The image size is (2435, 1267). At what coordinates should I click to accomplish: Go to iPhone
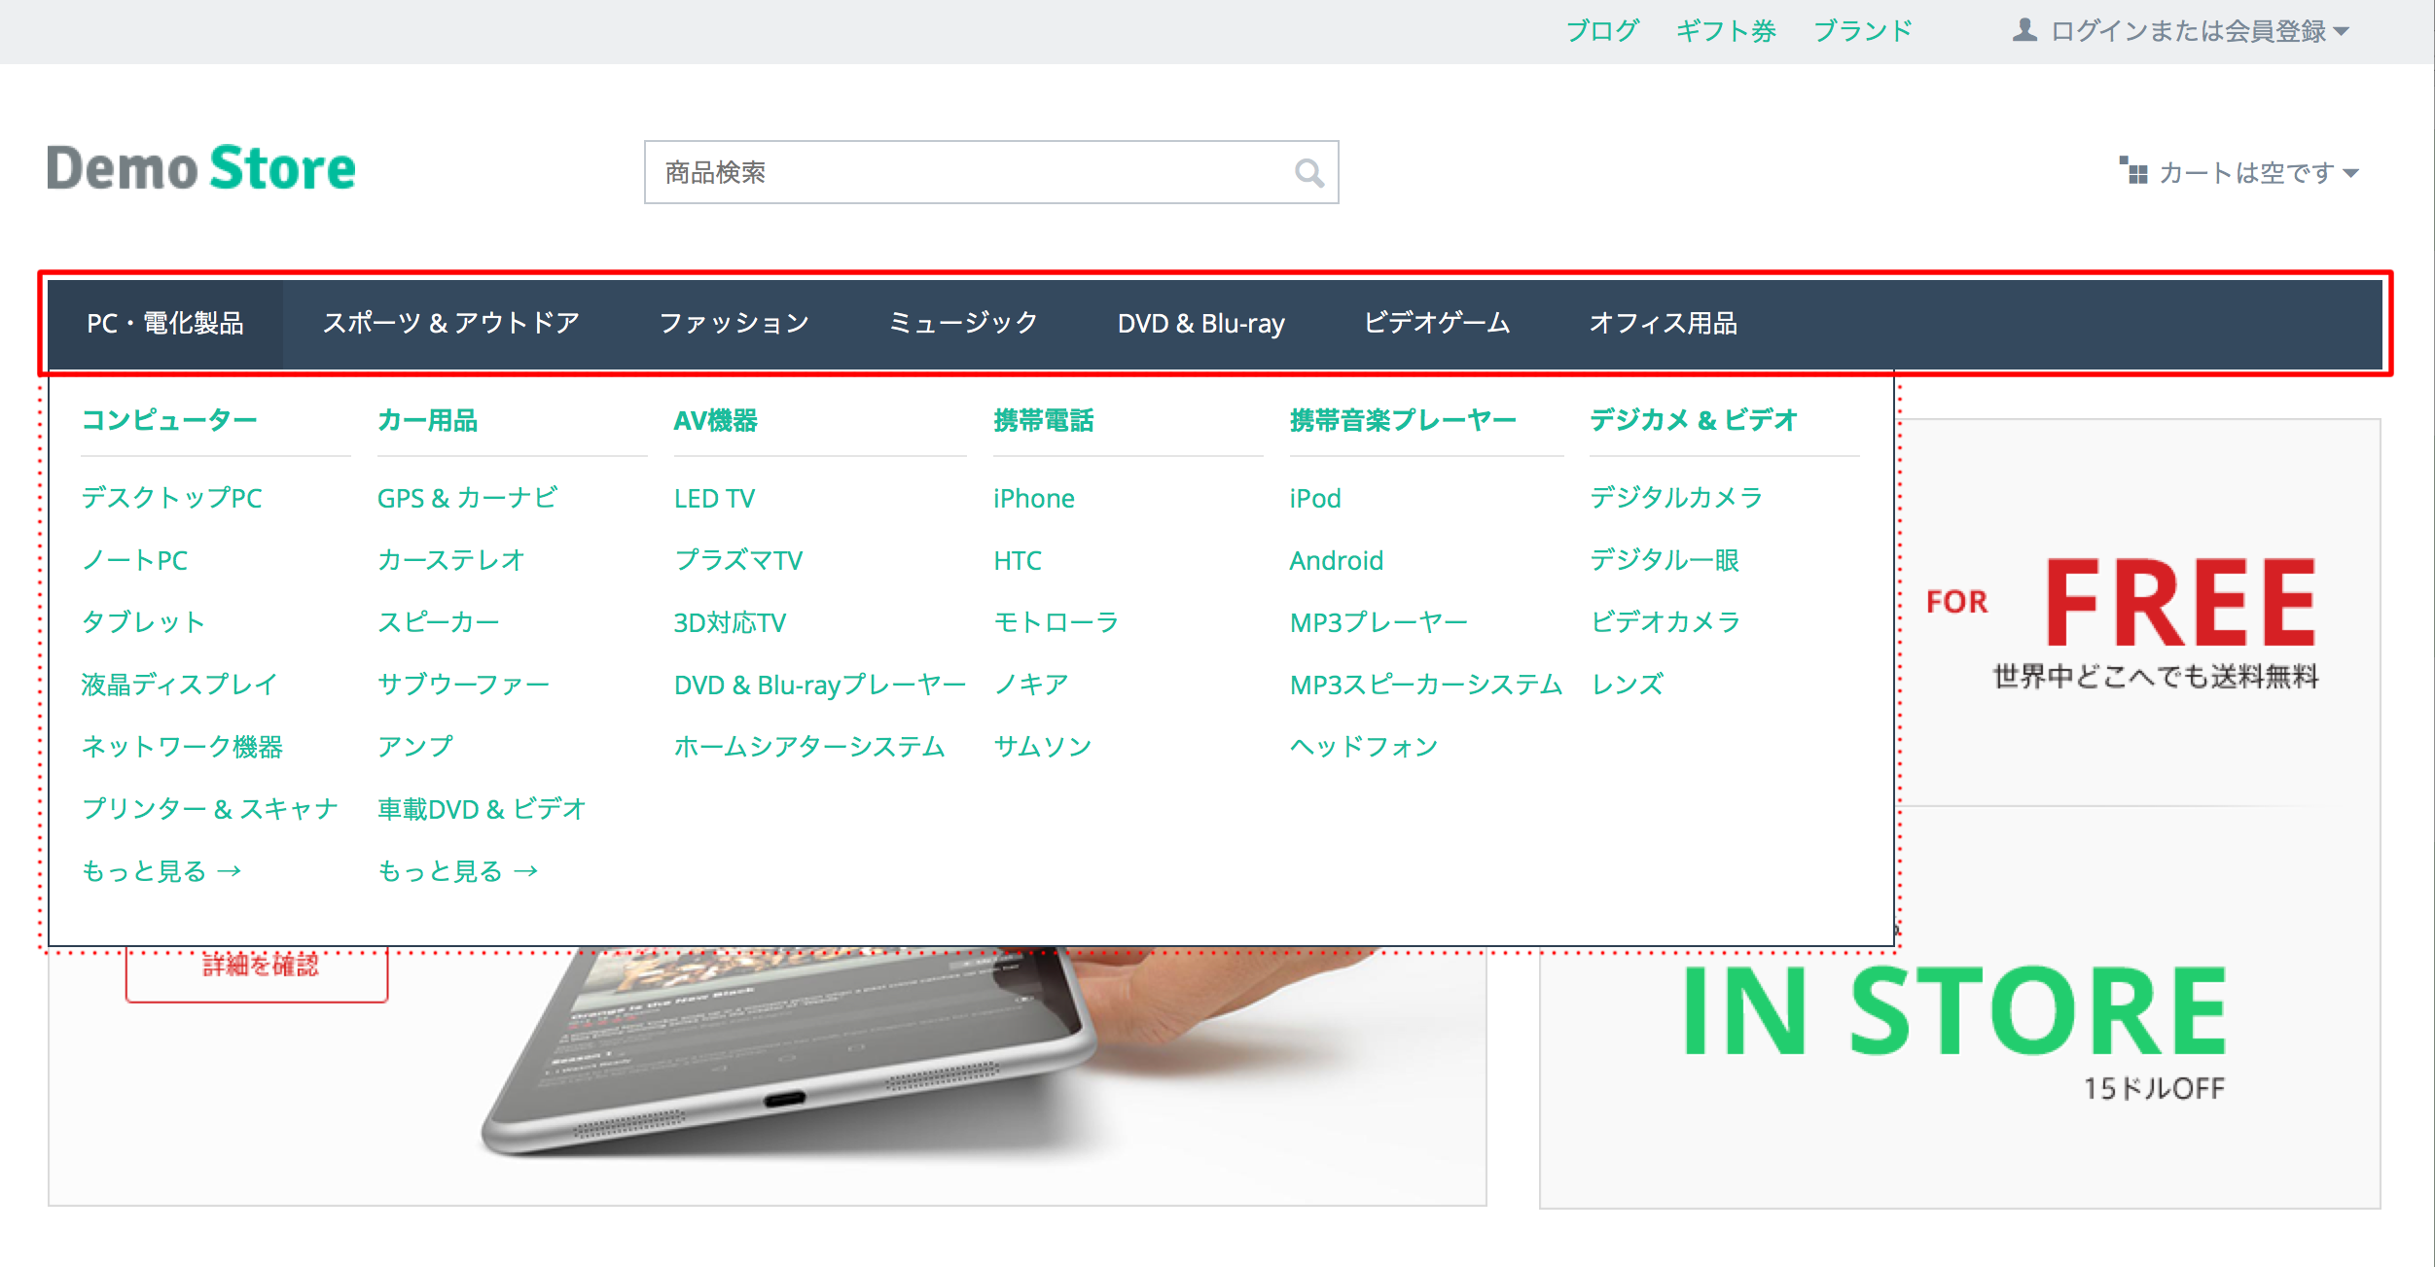pyautogui.click(x=1034, y=499)
